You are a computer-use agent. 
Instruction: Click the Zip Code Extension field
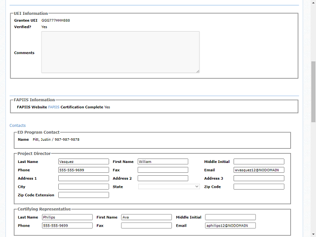point(83,195)
